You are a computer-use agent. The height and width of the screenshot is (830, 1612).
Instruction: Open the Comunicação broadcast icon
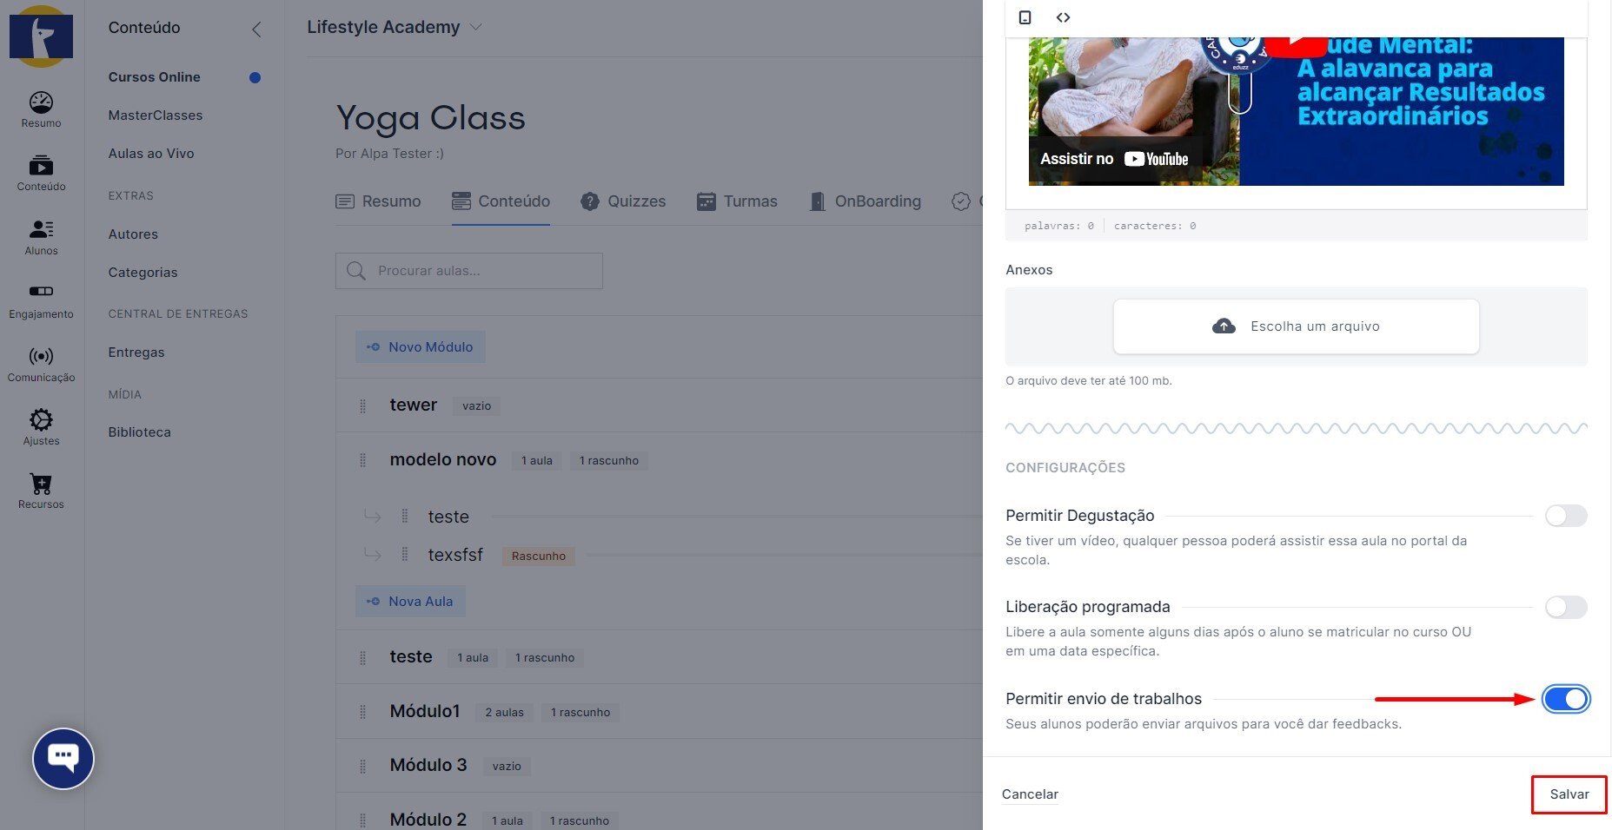41,363
